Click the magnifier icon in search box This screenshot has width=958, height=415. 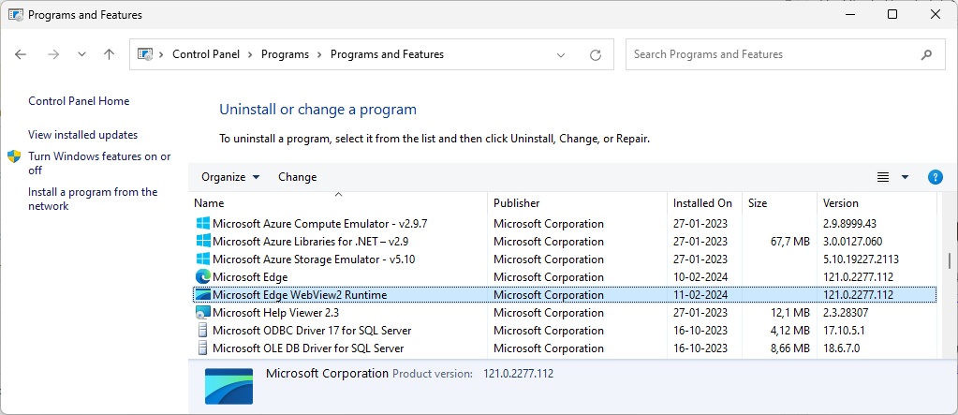tap(926, 54)
